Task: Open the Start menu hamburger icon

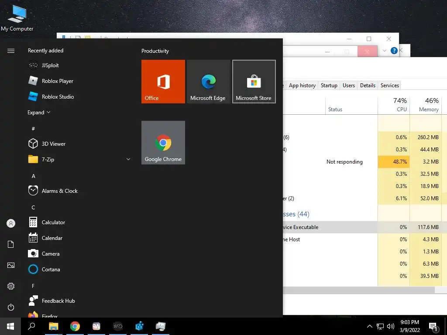Action: [x=11, y=51]
